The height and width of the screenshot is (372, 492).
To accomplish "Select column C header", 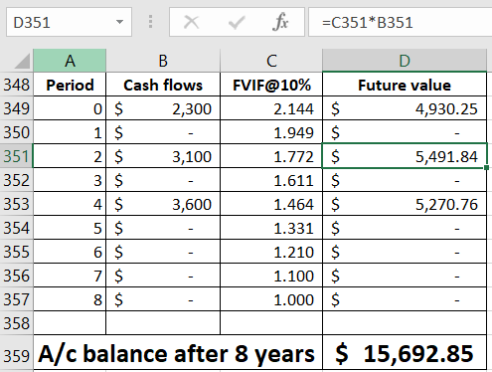I will click(271, 61).
